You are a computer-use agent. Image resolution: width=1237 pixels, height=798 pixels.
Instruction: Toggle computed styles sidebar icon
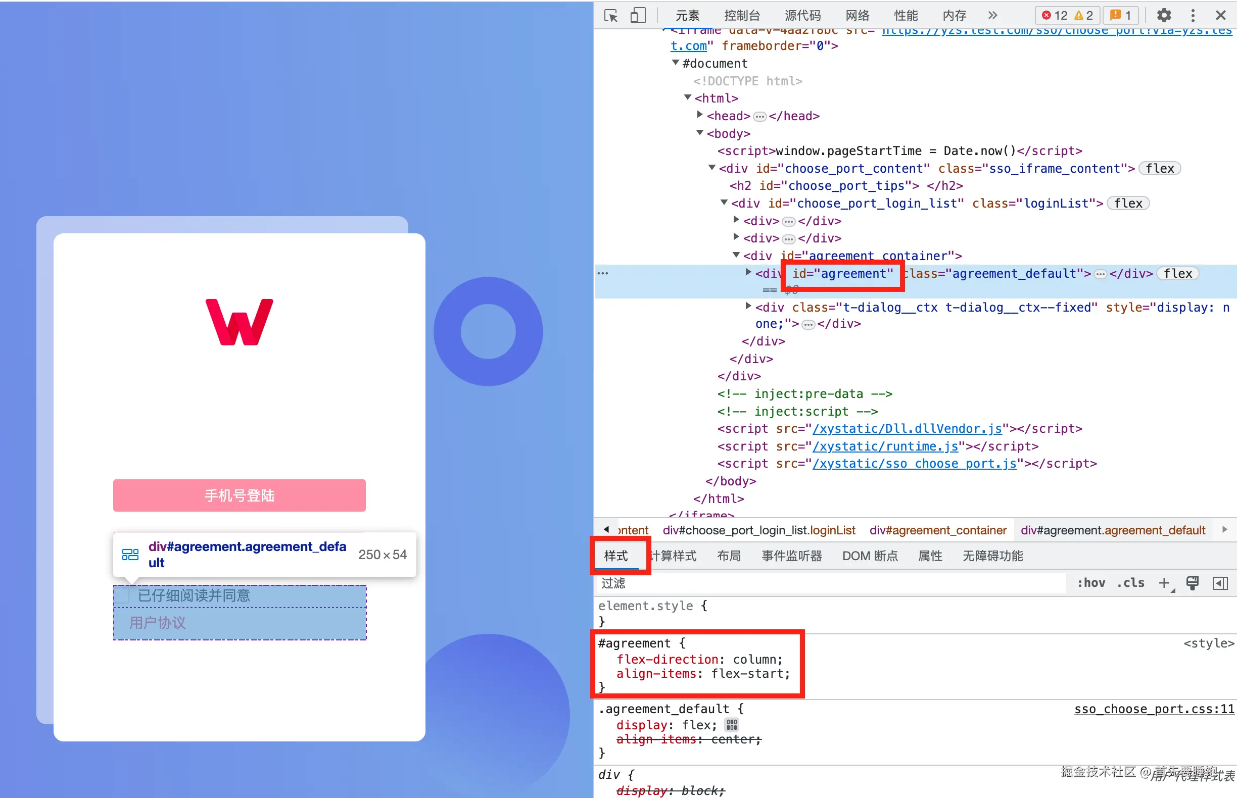tap(1220, 583)
